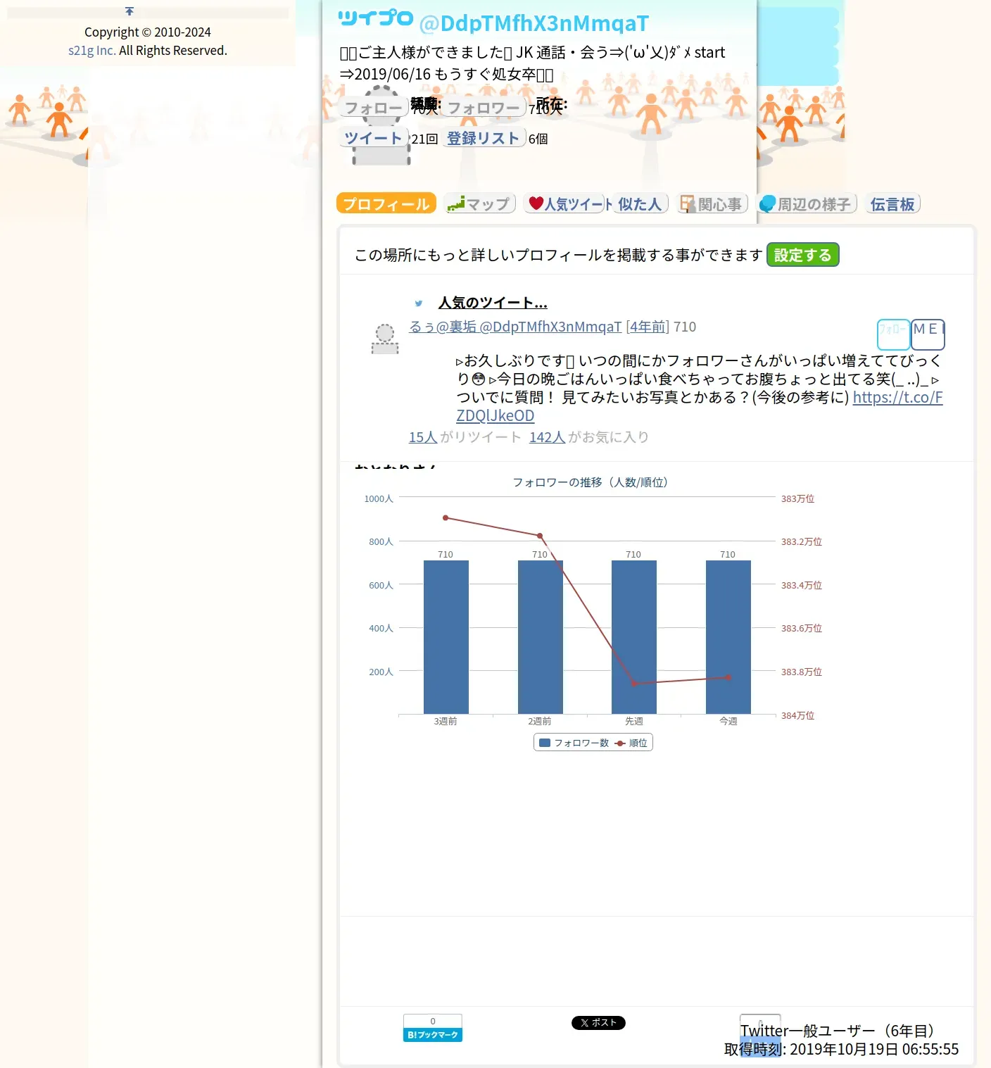This screenshot has height=1068, width=991.
Task: Switch to the 人気ツイート tab
Action: click(567, 203)
